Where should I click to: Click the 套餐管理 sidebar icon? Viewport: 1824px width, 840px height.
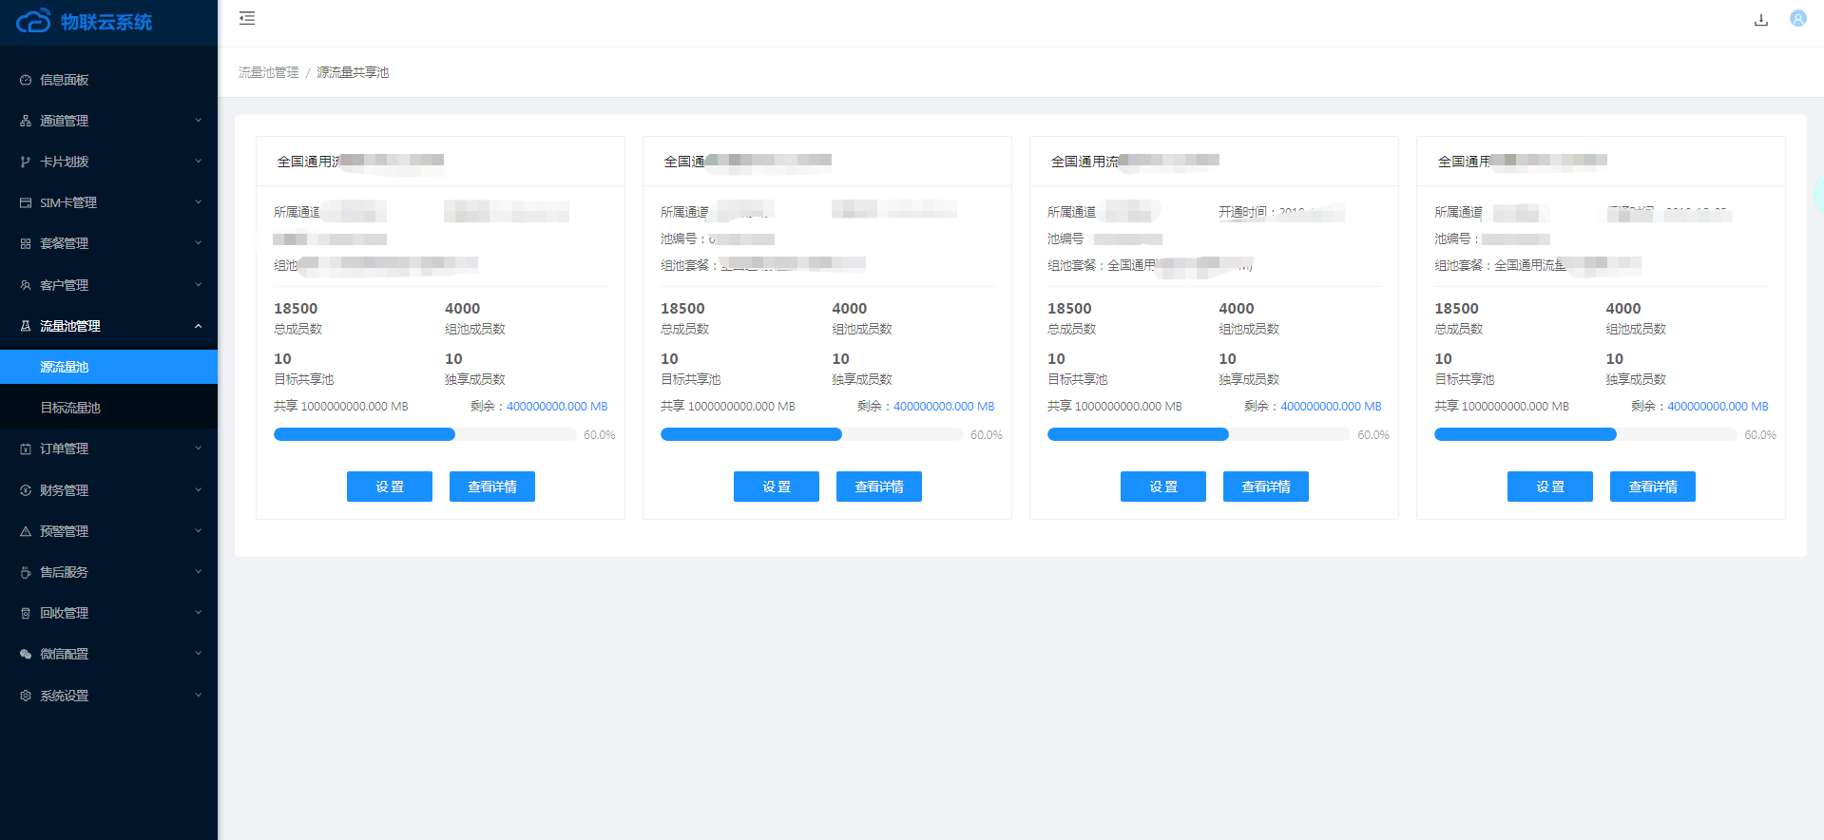click(26, 243)
